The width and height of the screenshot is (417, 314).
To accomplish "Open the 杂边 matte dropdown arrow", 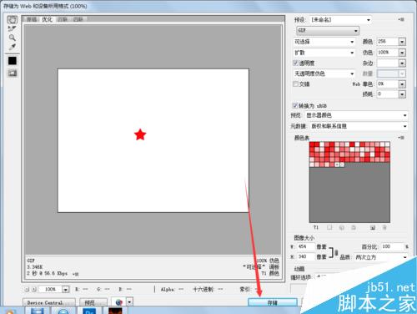I will pos(402,63).
